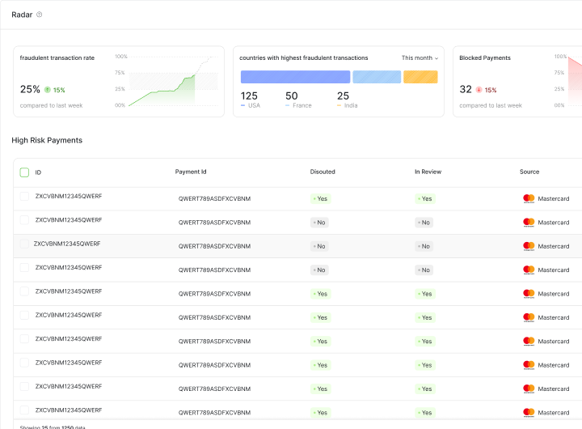Tick the select-all checkbox beside the ID header
This screenshot has height=429, width=582.
click(24, 172)
